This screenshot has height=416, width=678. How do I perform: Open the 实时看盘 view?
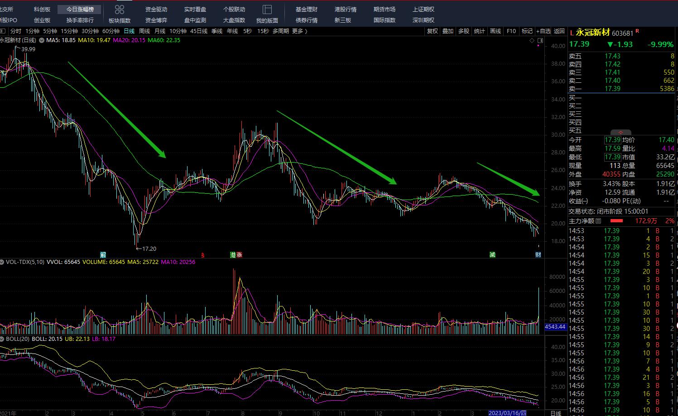195,10
